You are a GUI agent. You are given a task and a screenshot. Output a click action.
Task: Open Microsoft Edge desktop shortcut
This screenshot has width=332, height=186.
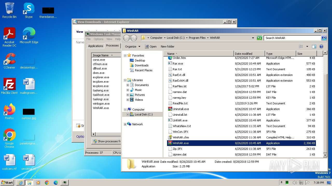pyautogui.click(x=29, y=36)
